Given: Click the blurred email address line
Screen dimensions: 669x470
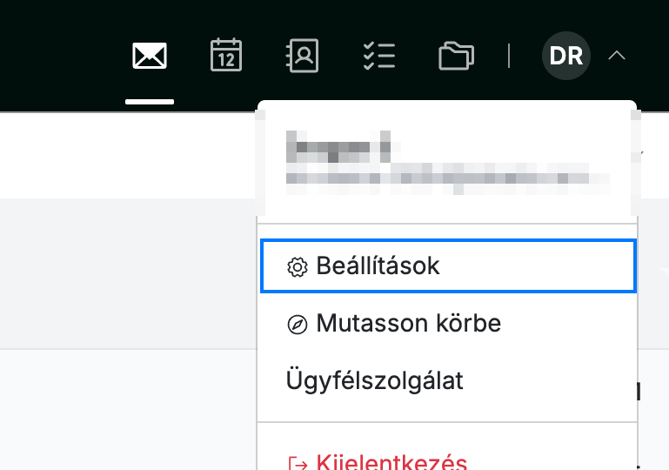Looking at the screenshot, I should pyautogui.click(x=447, y=178).
